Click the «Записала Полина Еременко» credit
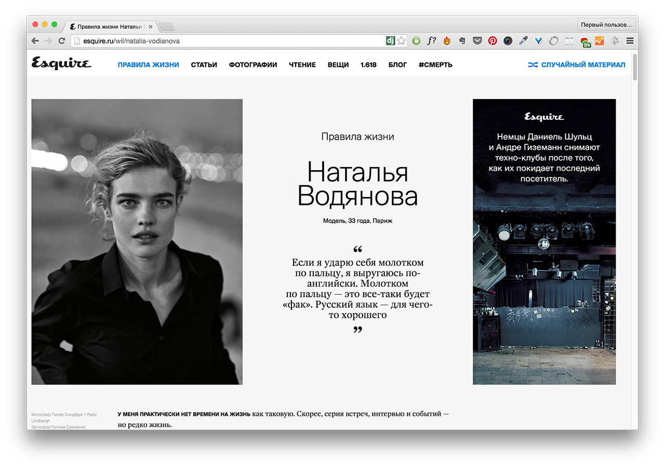 [x=58, y=427]
